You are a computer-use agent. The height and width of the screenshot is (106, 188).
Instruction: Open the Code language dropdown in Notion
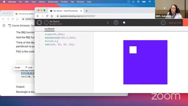[18, 67]
